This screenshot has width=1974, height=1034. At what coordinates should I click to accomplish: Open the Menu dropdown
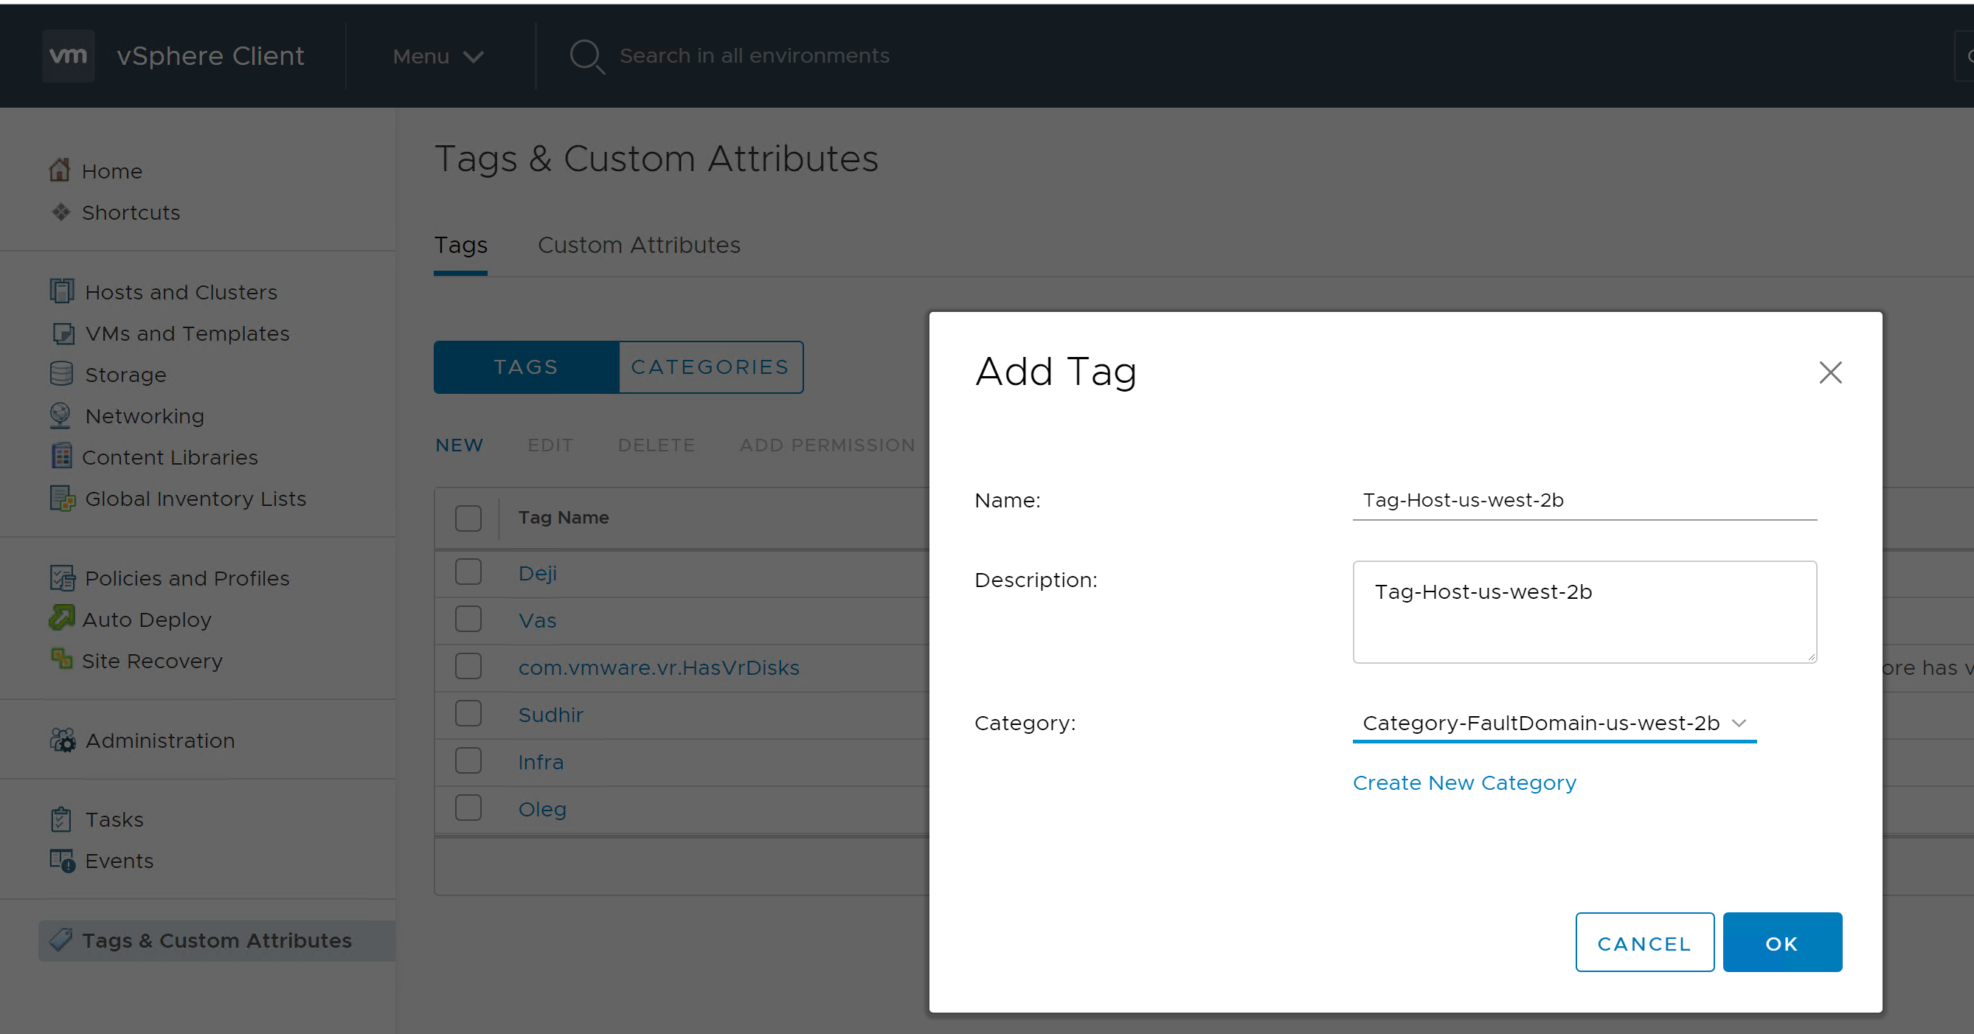(x=437, y=56)
